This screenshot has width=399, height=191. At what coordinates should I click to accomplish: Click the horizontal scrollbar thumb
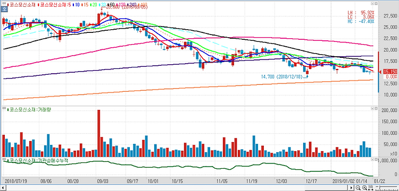click(x=326, y=188)
